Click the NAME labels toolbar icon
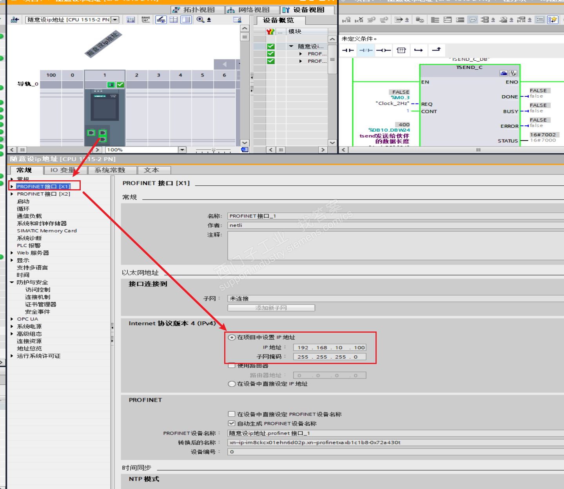The height and width of the screenshot is (489, 564). point(146,20)
